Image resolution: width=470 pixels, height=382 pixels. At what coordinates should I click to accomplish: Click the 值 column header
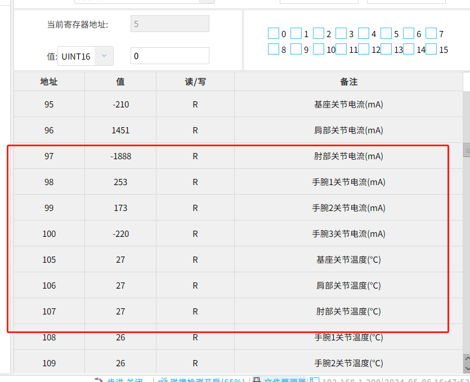[x=120, y=82]
